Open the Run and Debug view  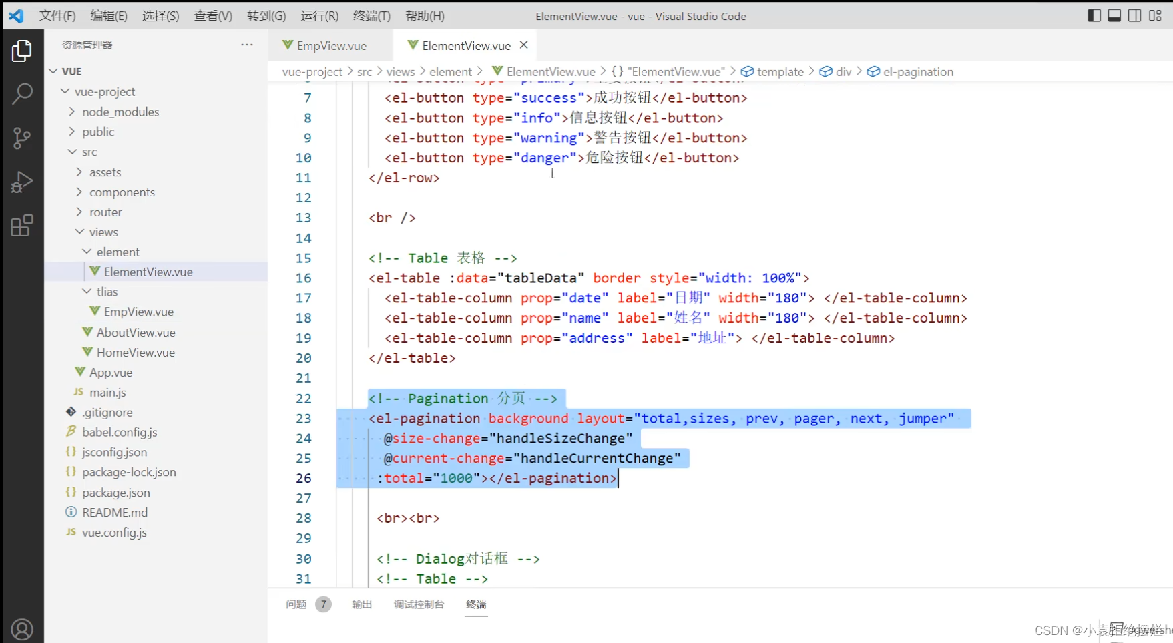(21, 182)
